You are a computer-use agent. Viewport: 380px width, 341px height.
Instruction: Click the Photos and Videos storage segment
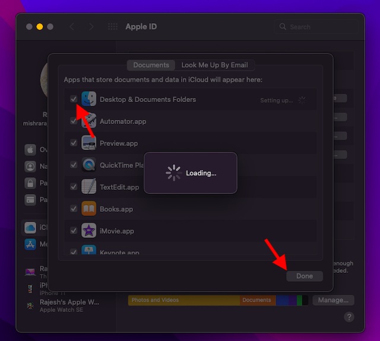(183, 300)
